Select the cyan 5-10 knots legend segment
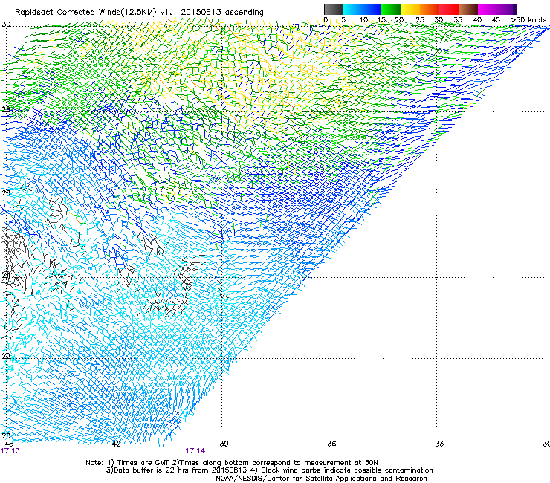Viewport: 550px width, 483px height. 352,9
